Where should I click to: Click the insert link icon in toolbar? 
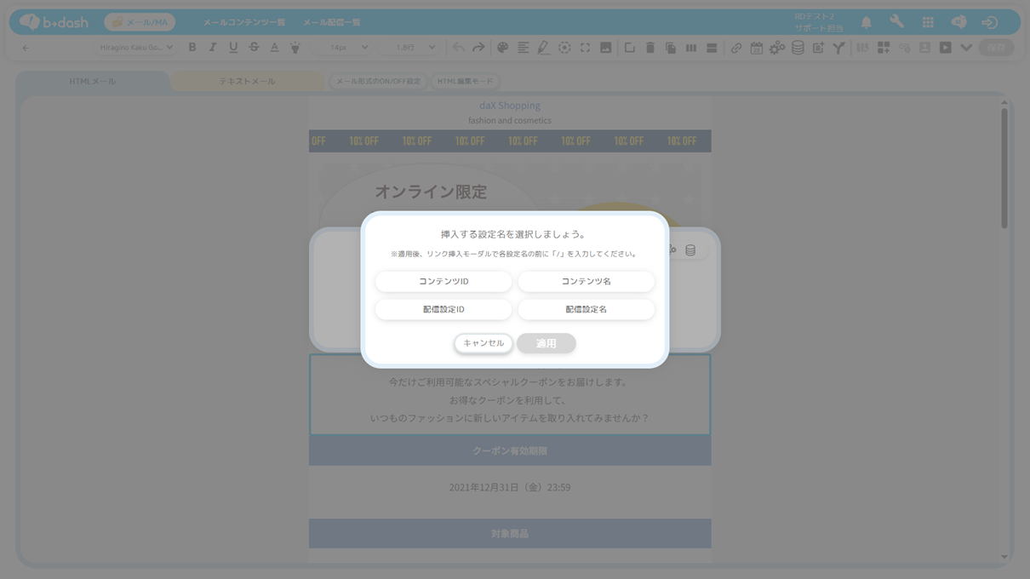pyautogui.click(x=735, y=48)
